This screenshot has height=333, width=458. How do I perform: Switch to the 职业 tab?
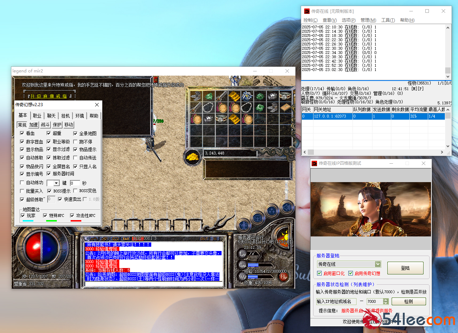click(37, 116)
